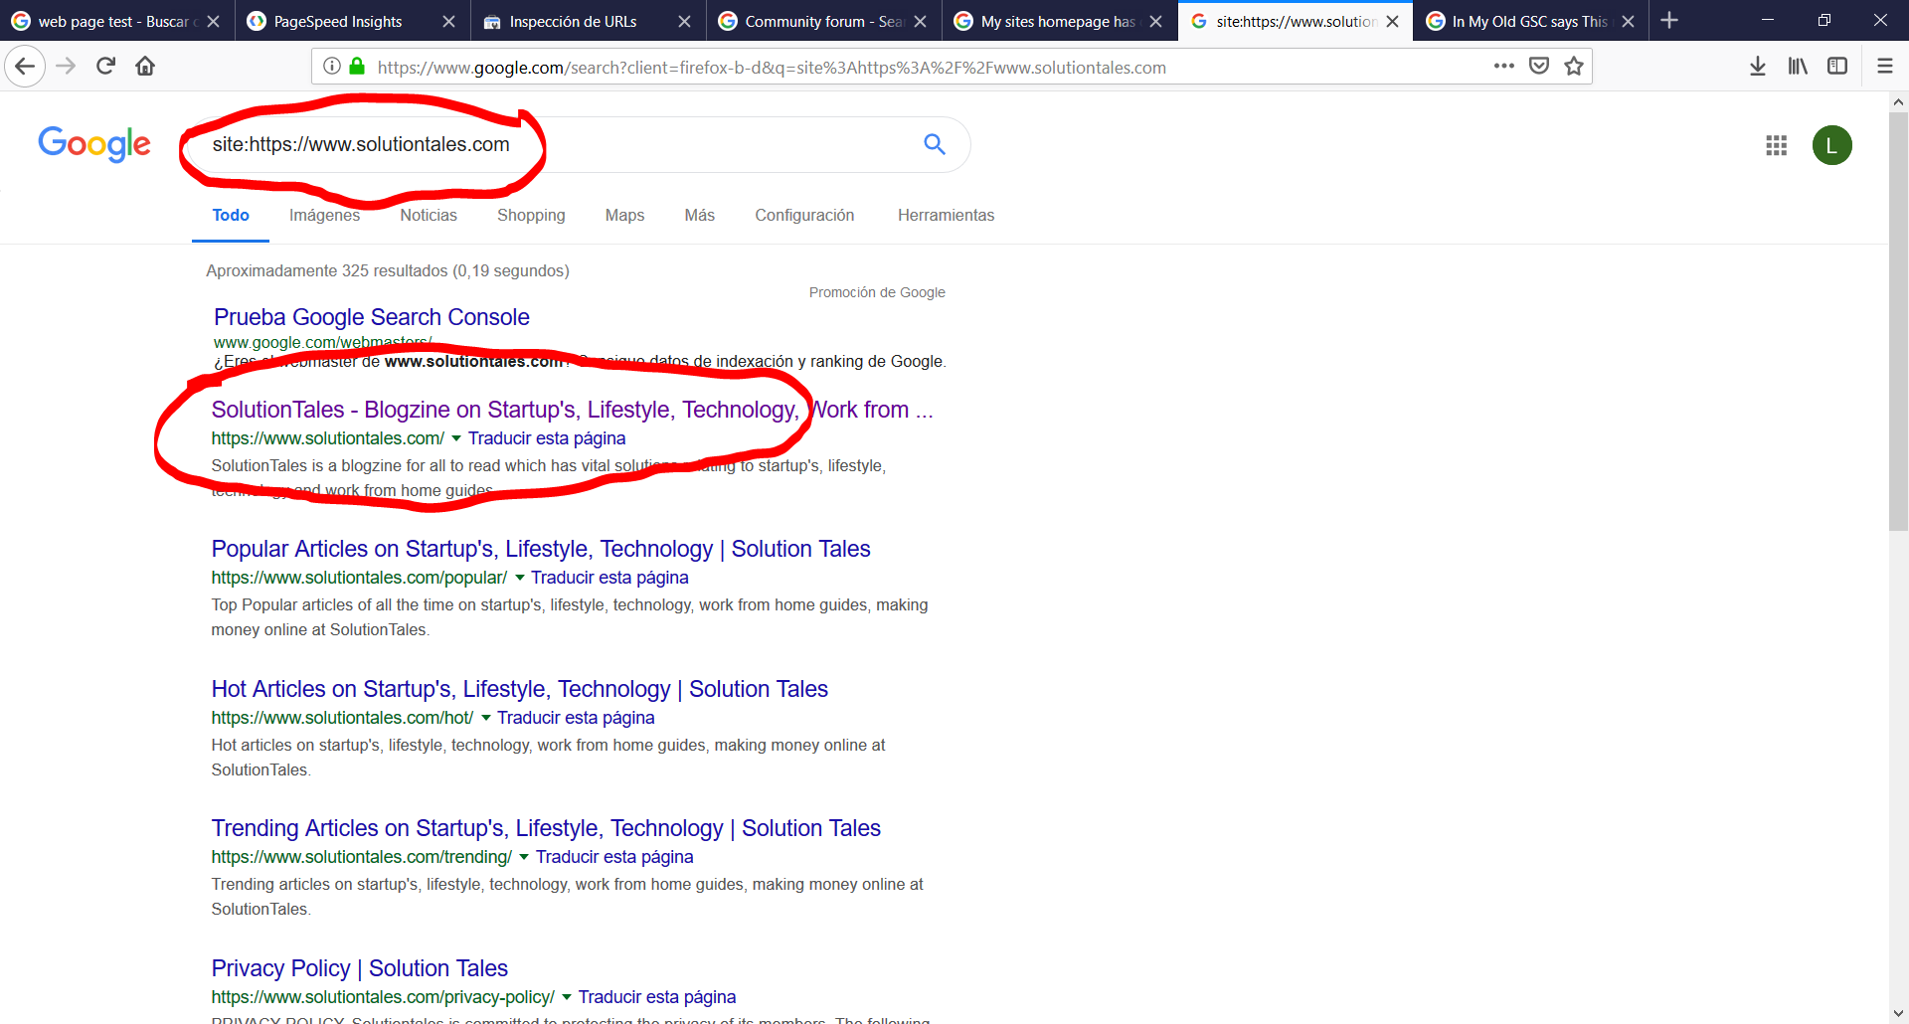Select the Imágenes search filter
Viewport: 1909px width, 1024px height.
(324, 215)
